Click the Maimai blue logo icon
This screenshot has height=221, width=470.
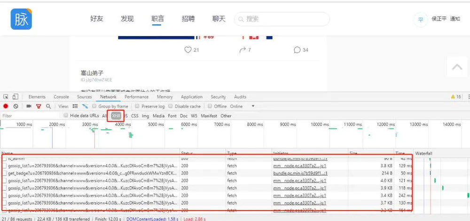pos(21,19)
